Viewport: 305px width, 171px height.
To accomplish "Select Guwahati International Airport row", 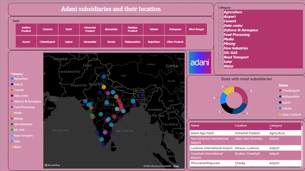I will (x=245, y=155).
